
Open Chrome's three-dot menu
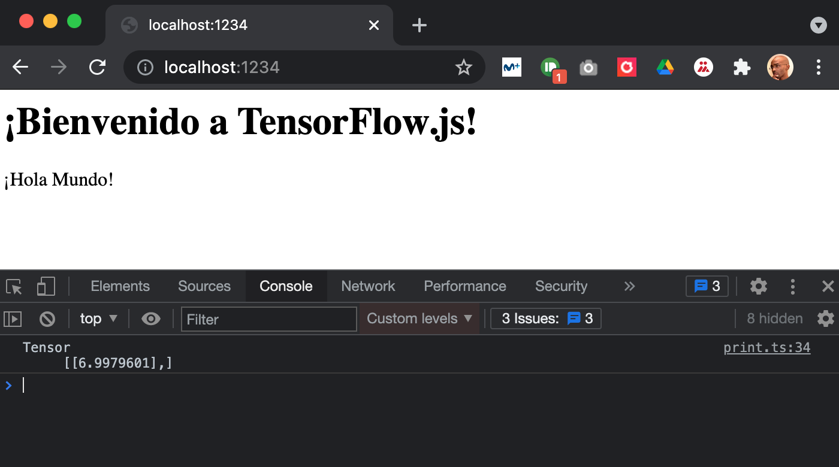click(x=819, y=67)
